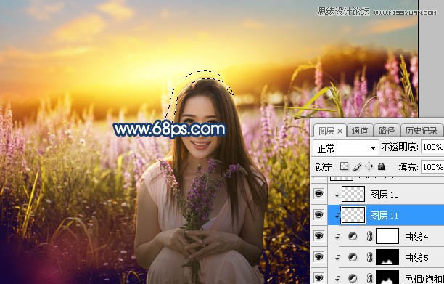
Task: Select 曲线 4 white layer mask
Action: click(x=387, y=236)
